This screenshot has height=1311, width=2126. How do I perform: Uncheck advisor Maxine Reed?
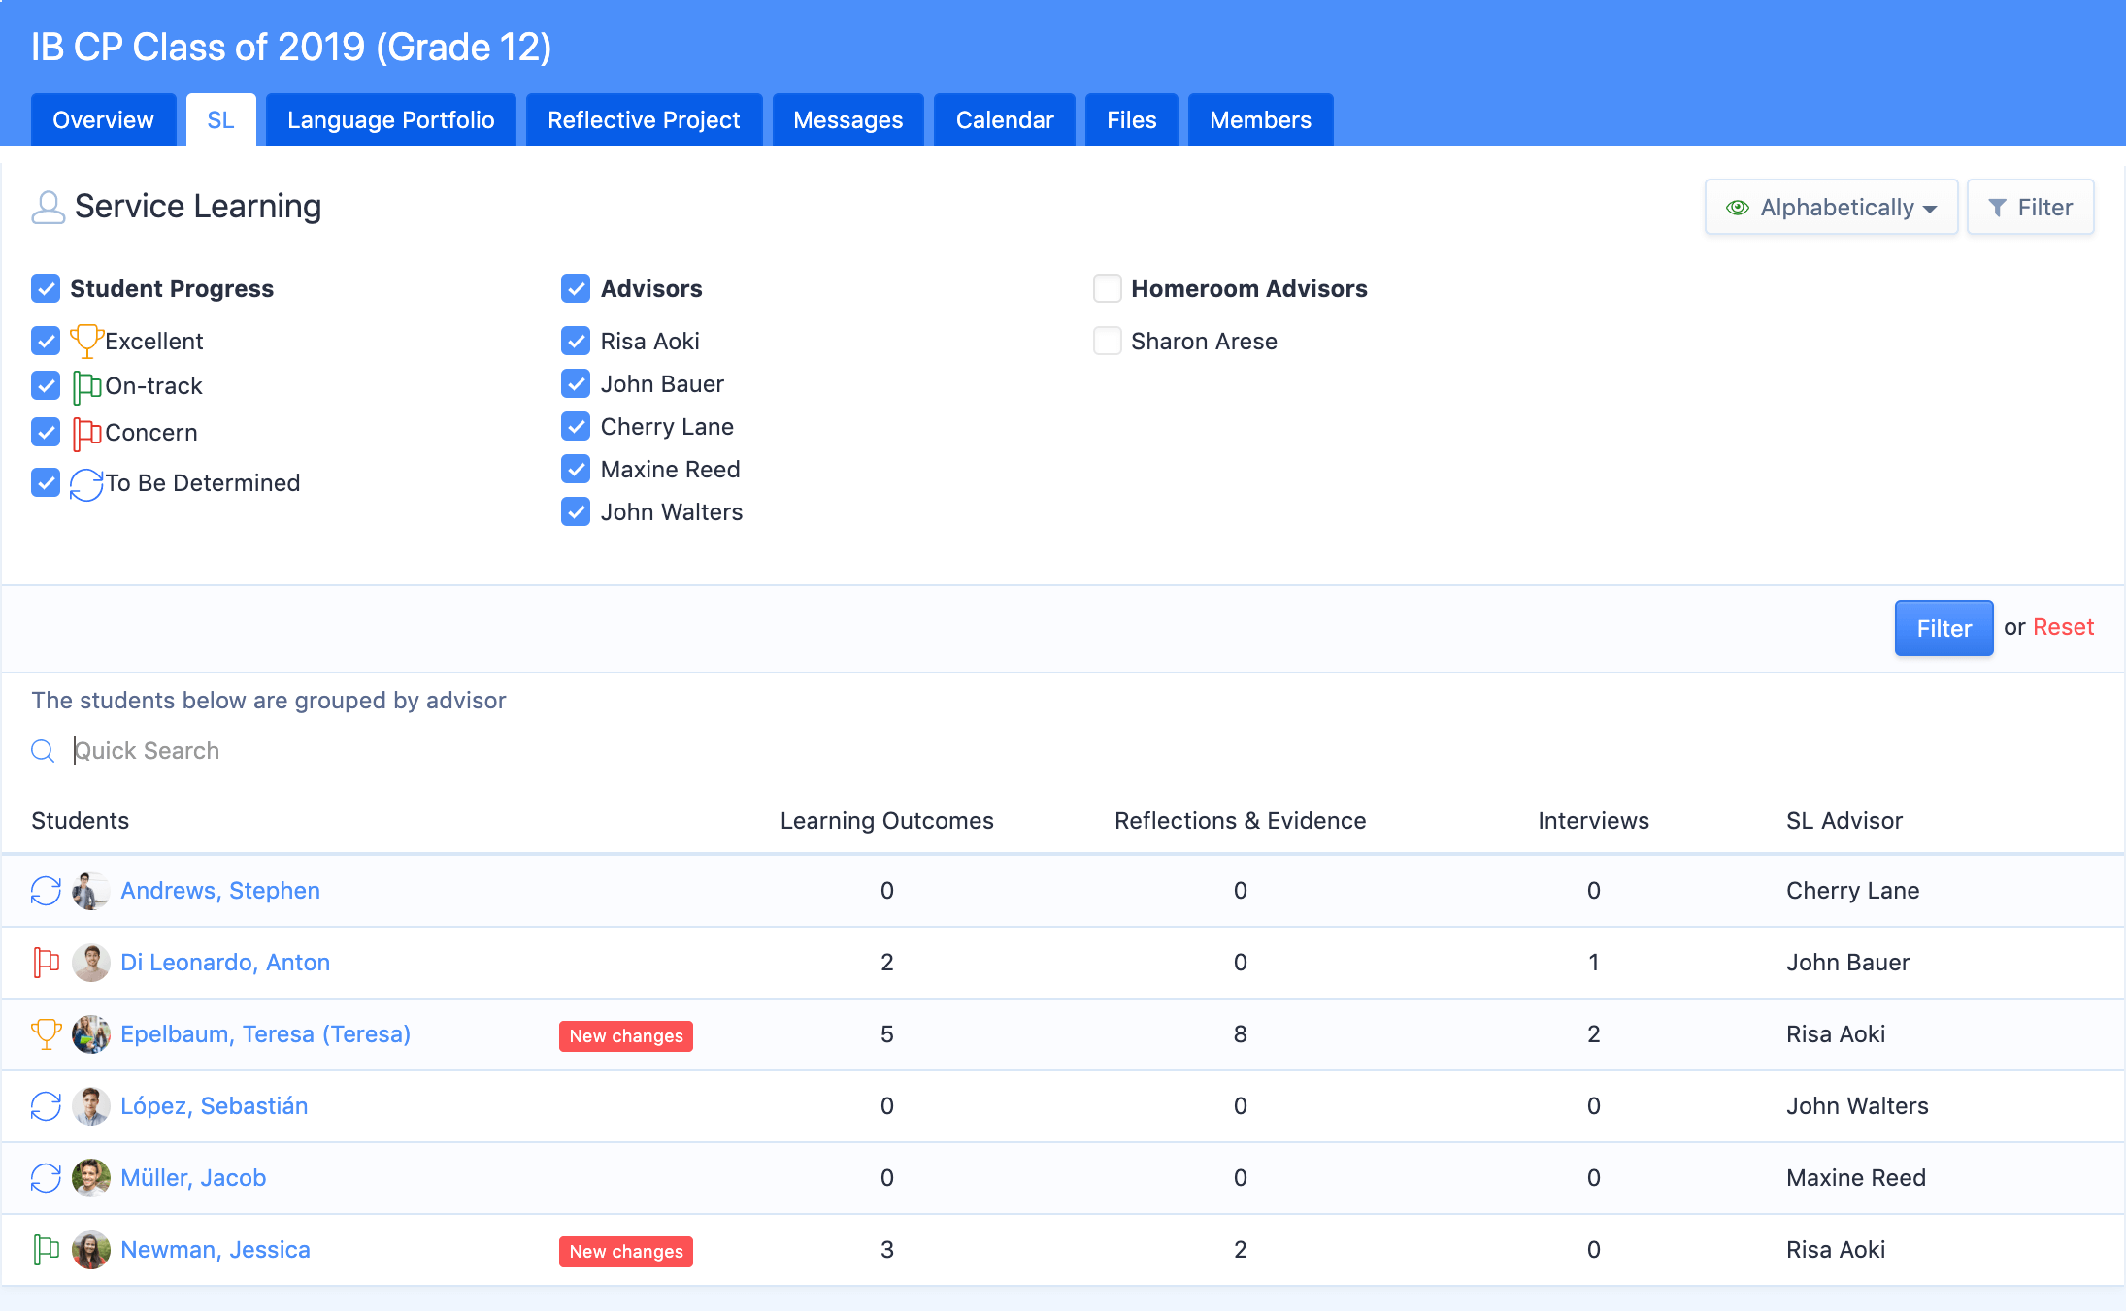click(x=576, y=469)
